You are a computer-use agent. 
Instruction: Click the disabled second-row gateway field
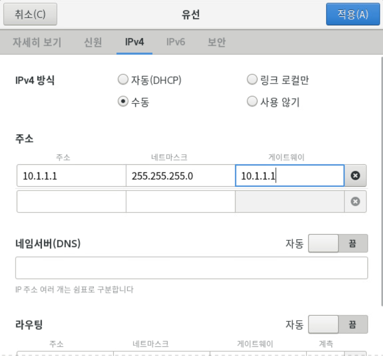click(x=290, y=201)
